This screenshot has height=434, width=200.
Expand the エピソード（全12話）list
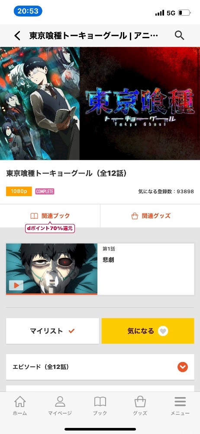point(100,367)
